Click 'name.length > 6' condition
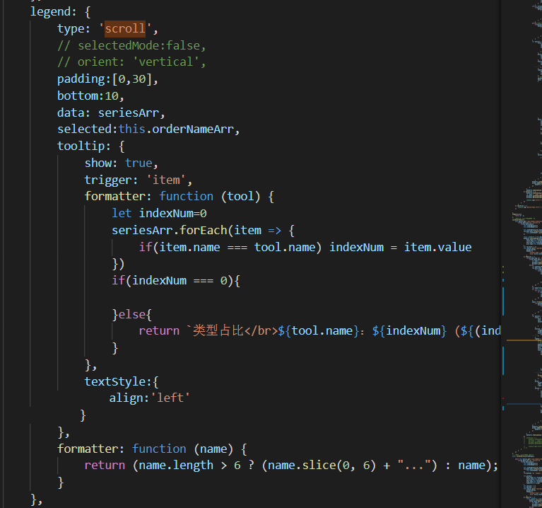 tap(189, 466)
